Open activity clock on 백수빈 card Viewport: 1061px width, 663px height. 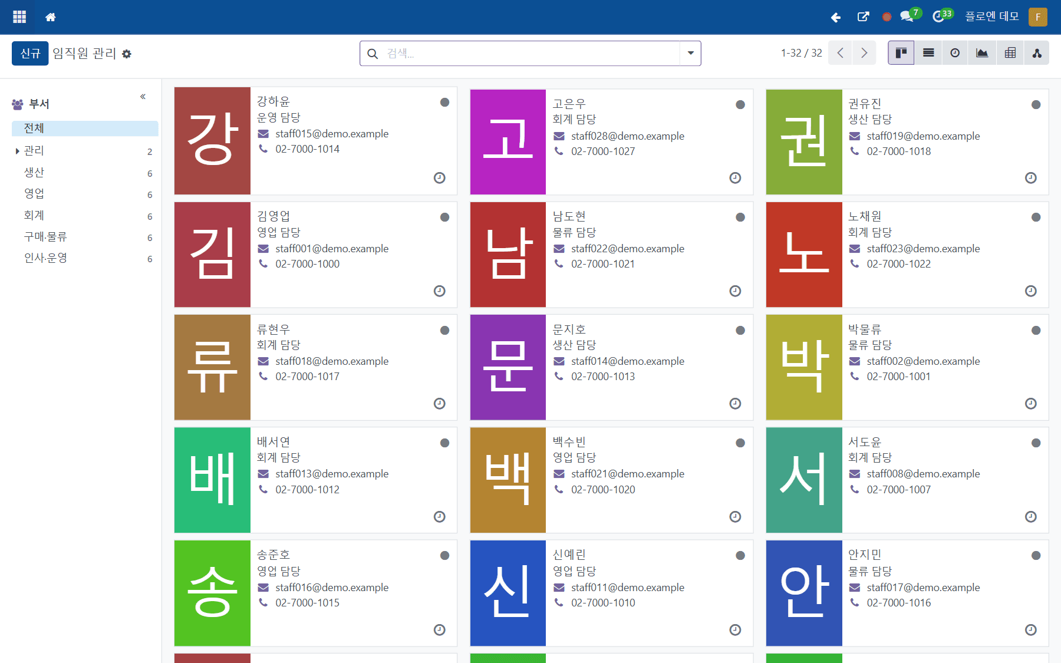coord(735,517)
